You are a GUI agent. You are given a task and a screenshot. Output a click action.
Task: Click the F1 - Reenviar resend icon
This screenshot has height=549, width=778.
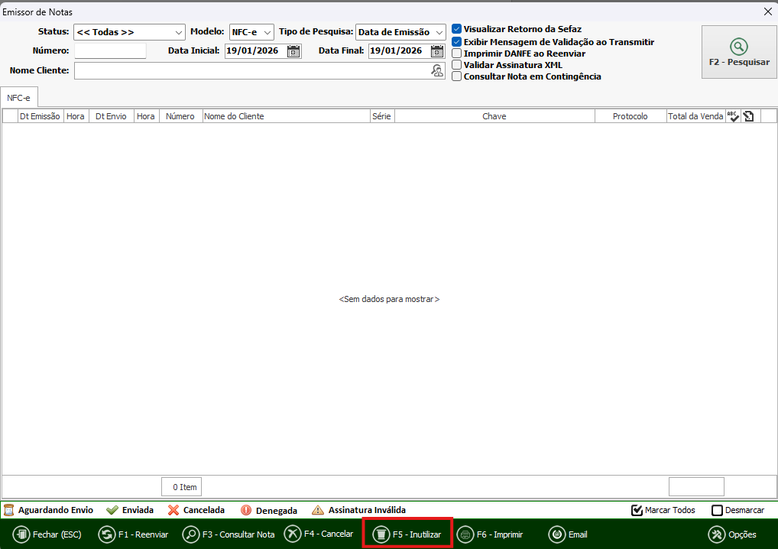click(x=107, y=534)
